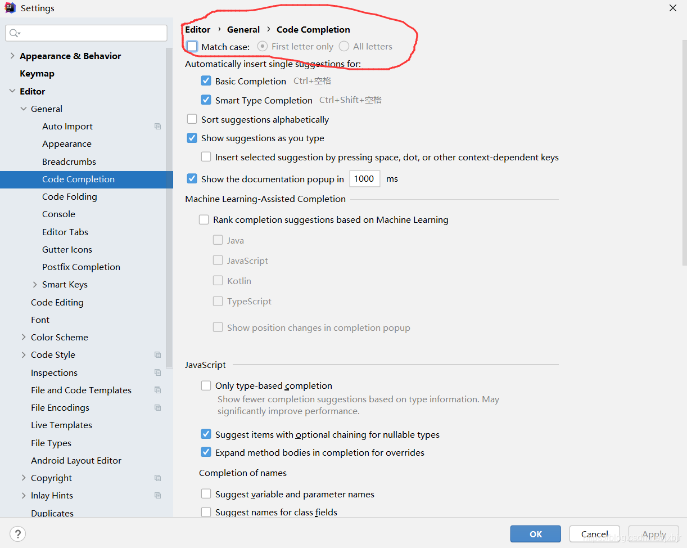Select the All letters radio button
This screenshot has width=687, height=548.
click(x=343, y=46)
